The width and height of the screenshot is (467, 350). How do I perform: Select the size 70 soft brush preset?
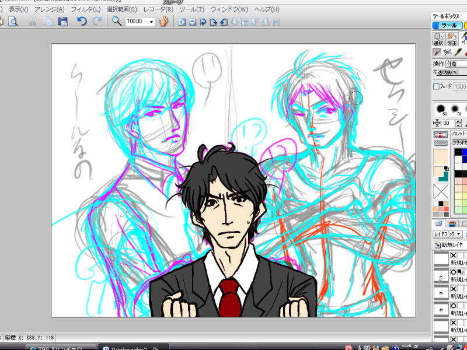(x=455, y=110)
